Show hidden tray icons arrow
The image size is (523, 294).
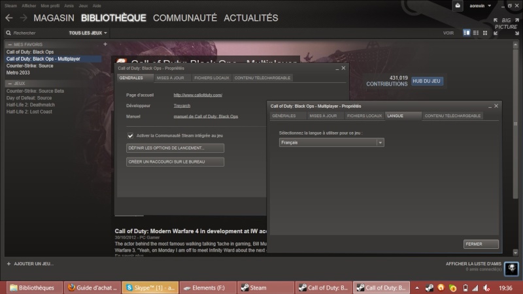(x=417, y=287)
